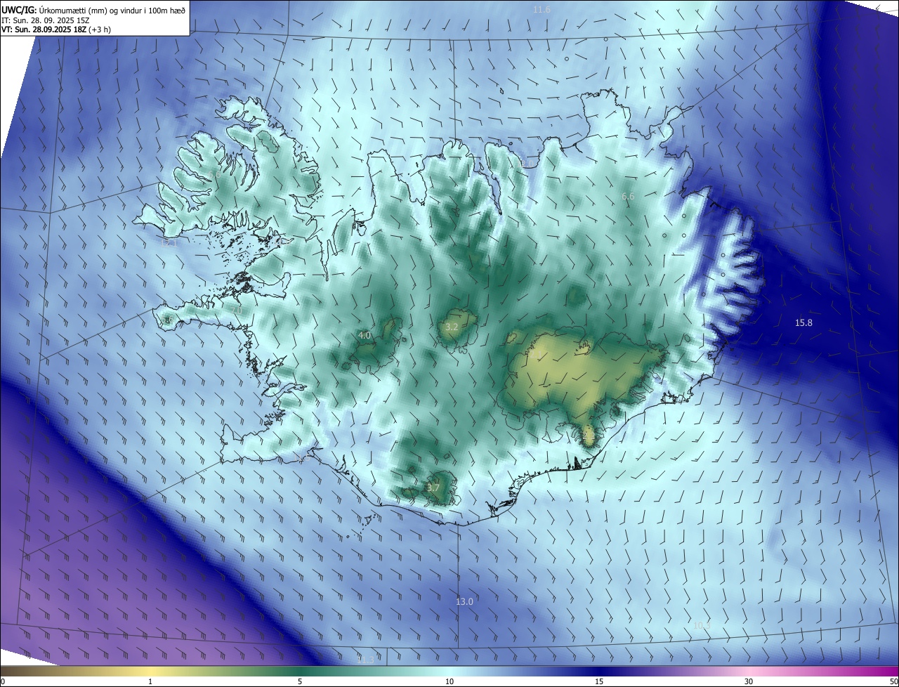
Task: Click the 10.3 value in the southeast sea
Action: pos(702,625)
